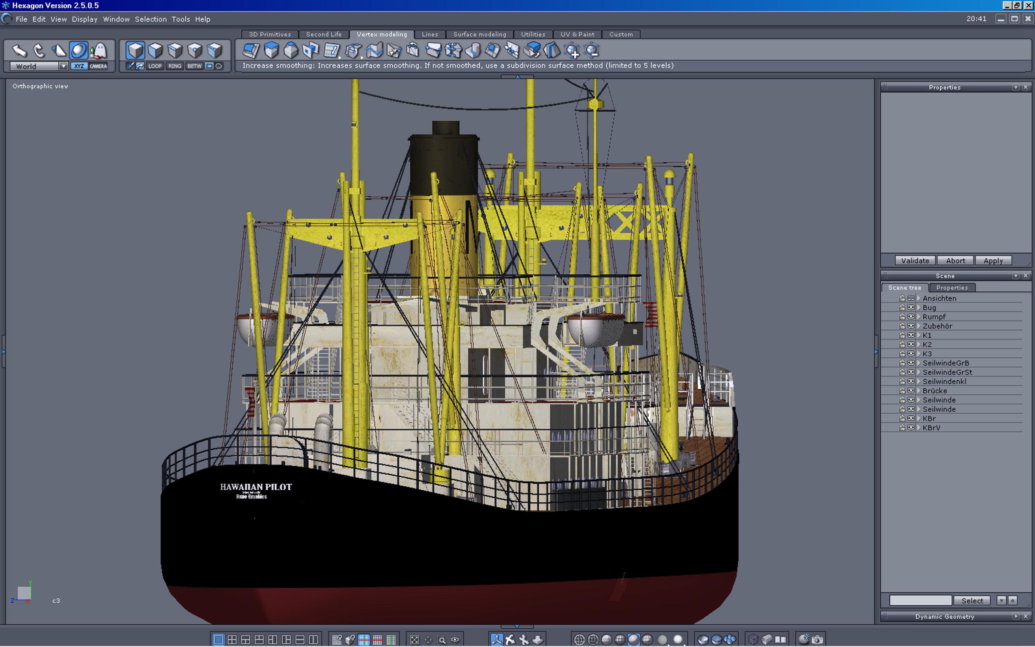Viewport: 1035px width, 647px height.
Task: Click the Validate button
Action: (x=915, y=261)
